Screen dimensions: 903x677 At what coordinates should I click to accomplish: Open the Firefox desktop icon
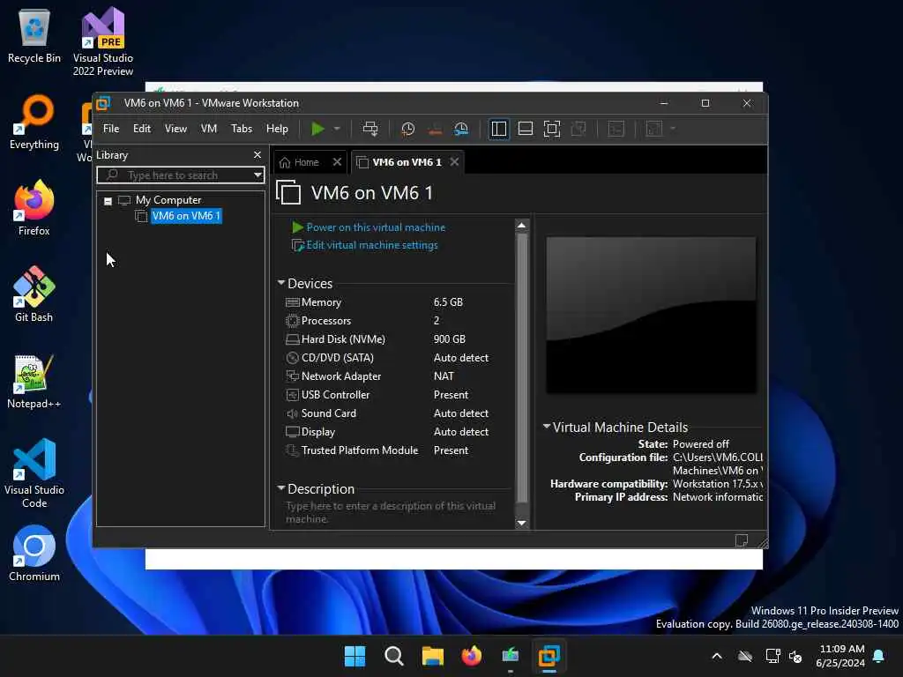click(34, 208)
